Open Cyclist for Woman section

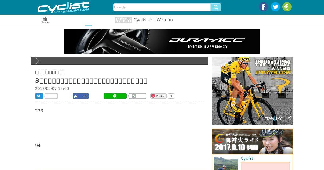[153, 20]
